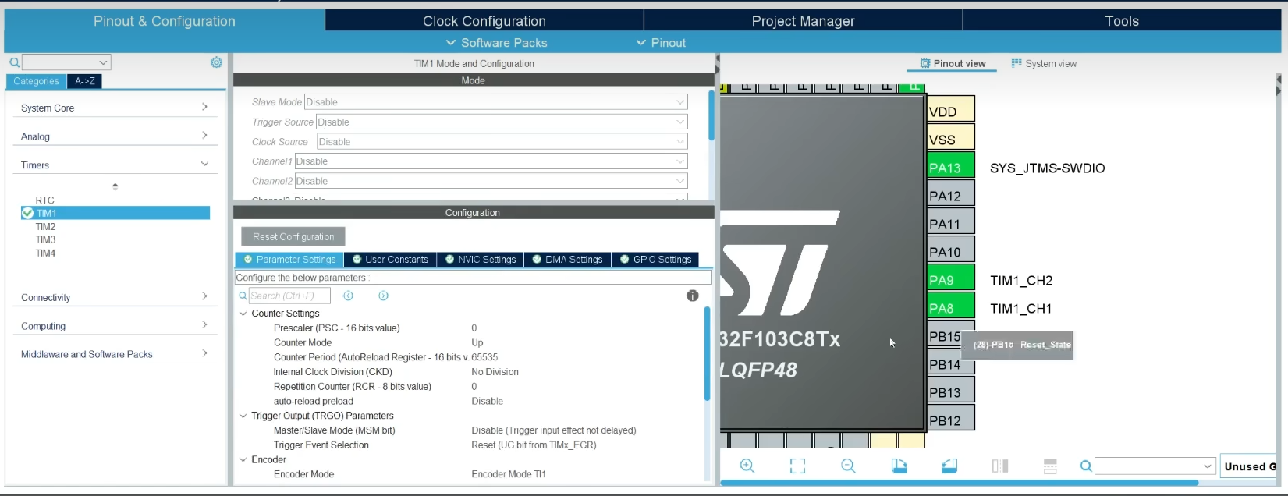This screenshot has width=1288, height=496.
Task: Click the parameter search magnifier icon
Action: click(x=243, y=296)
